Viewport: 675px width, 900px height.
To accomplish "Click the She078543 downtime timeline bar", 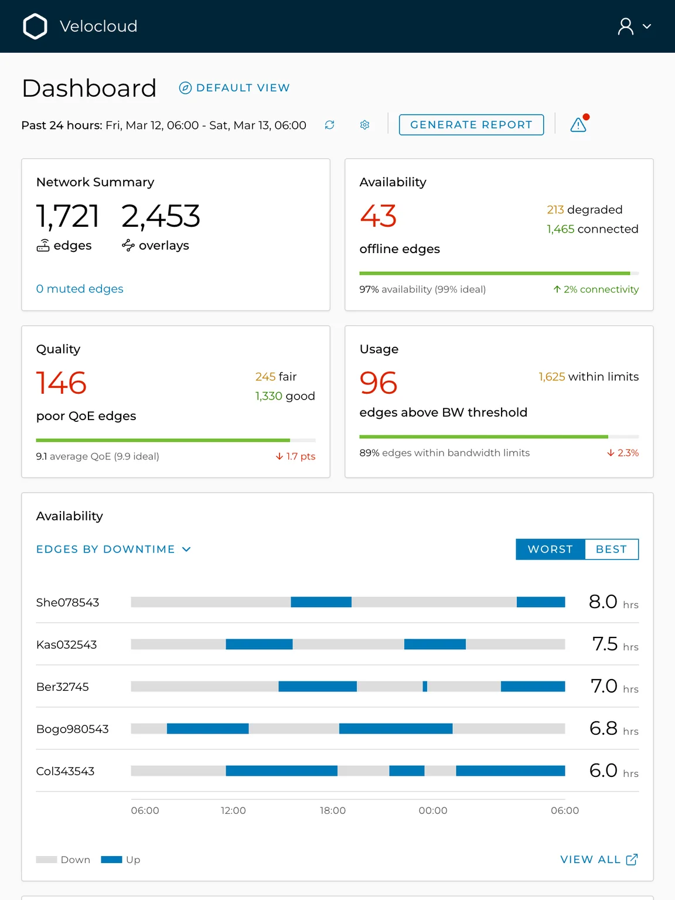I will [348, 602].
